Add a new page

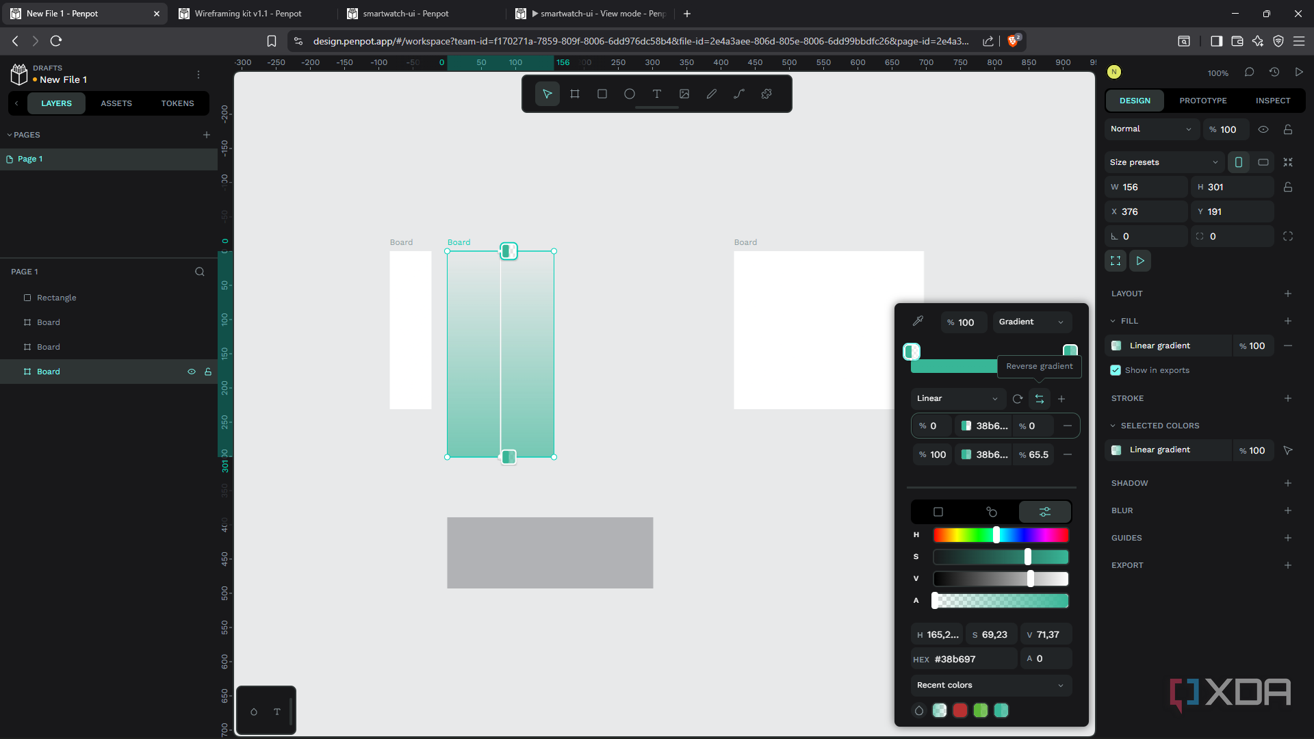207,135
